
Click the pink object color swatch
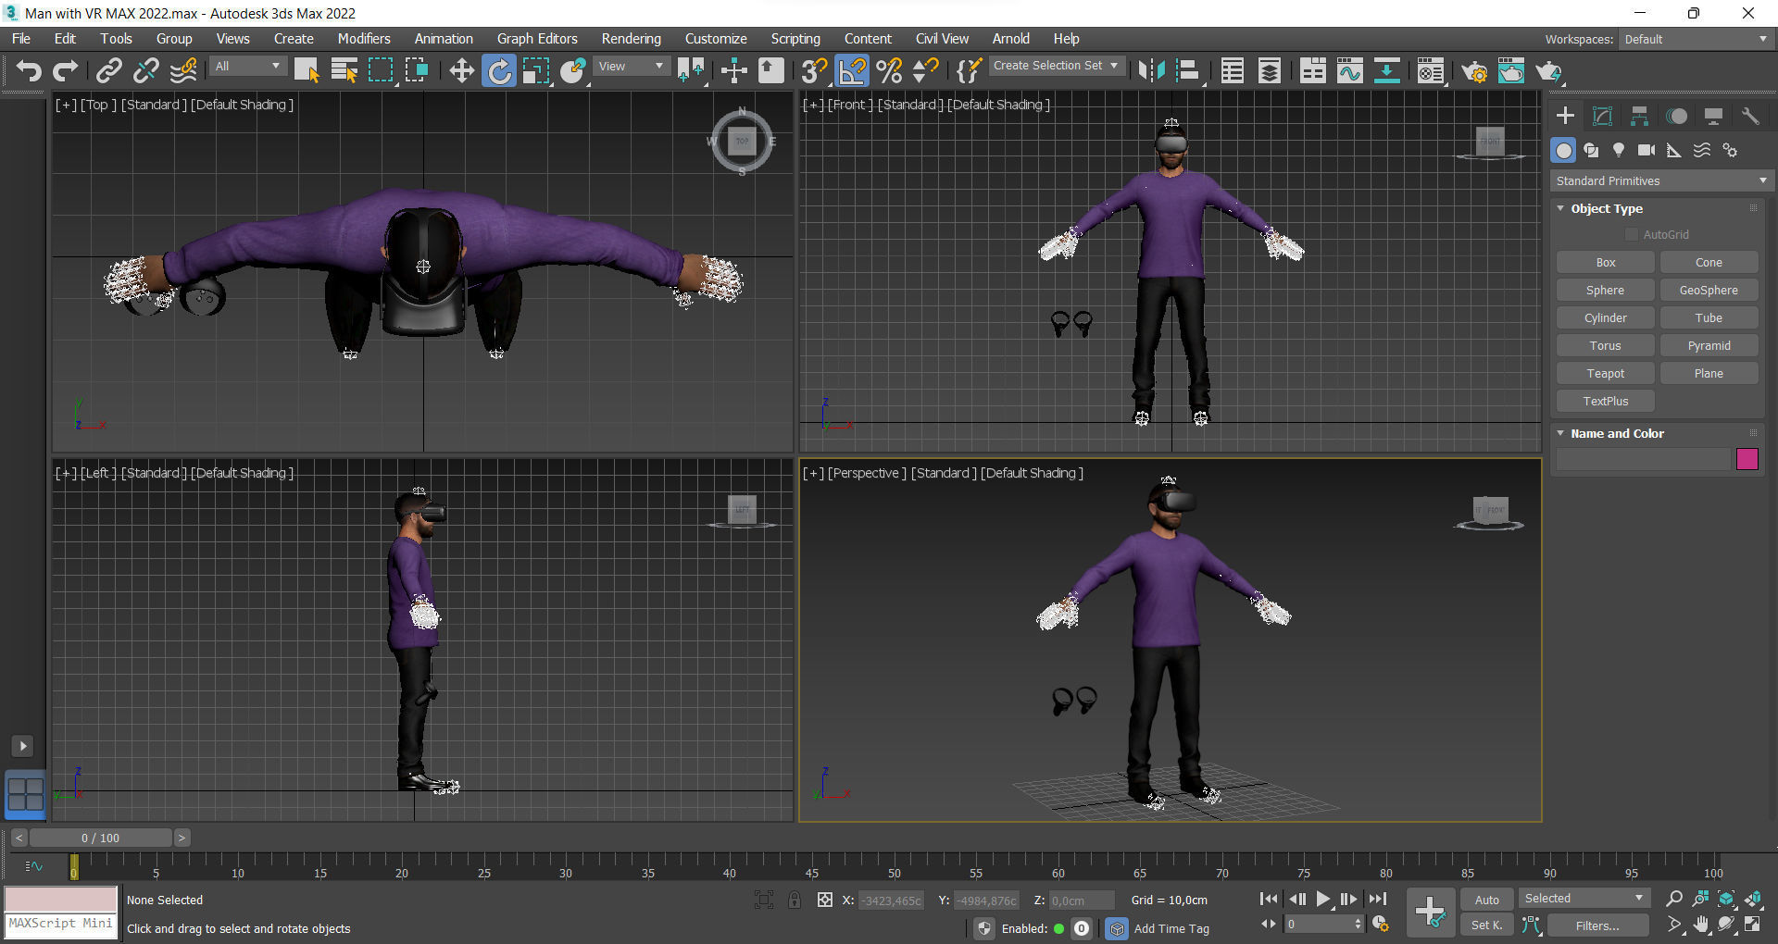pos(1747,459)
